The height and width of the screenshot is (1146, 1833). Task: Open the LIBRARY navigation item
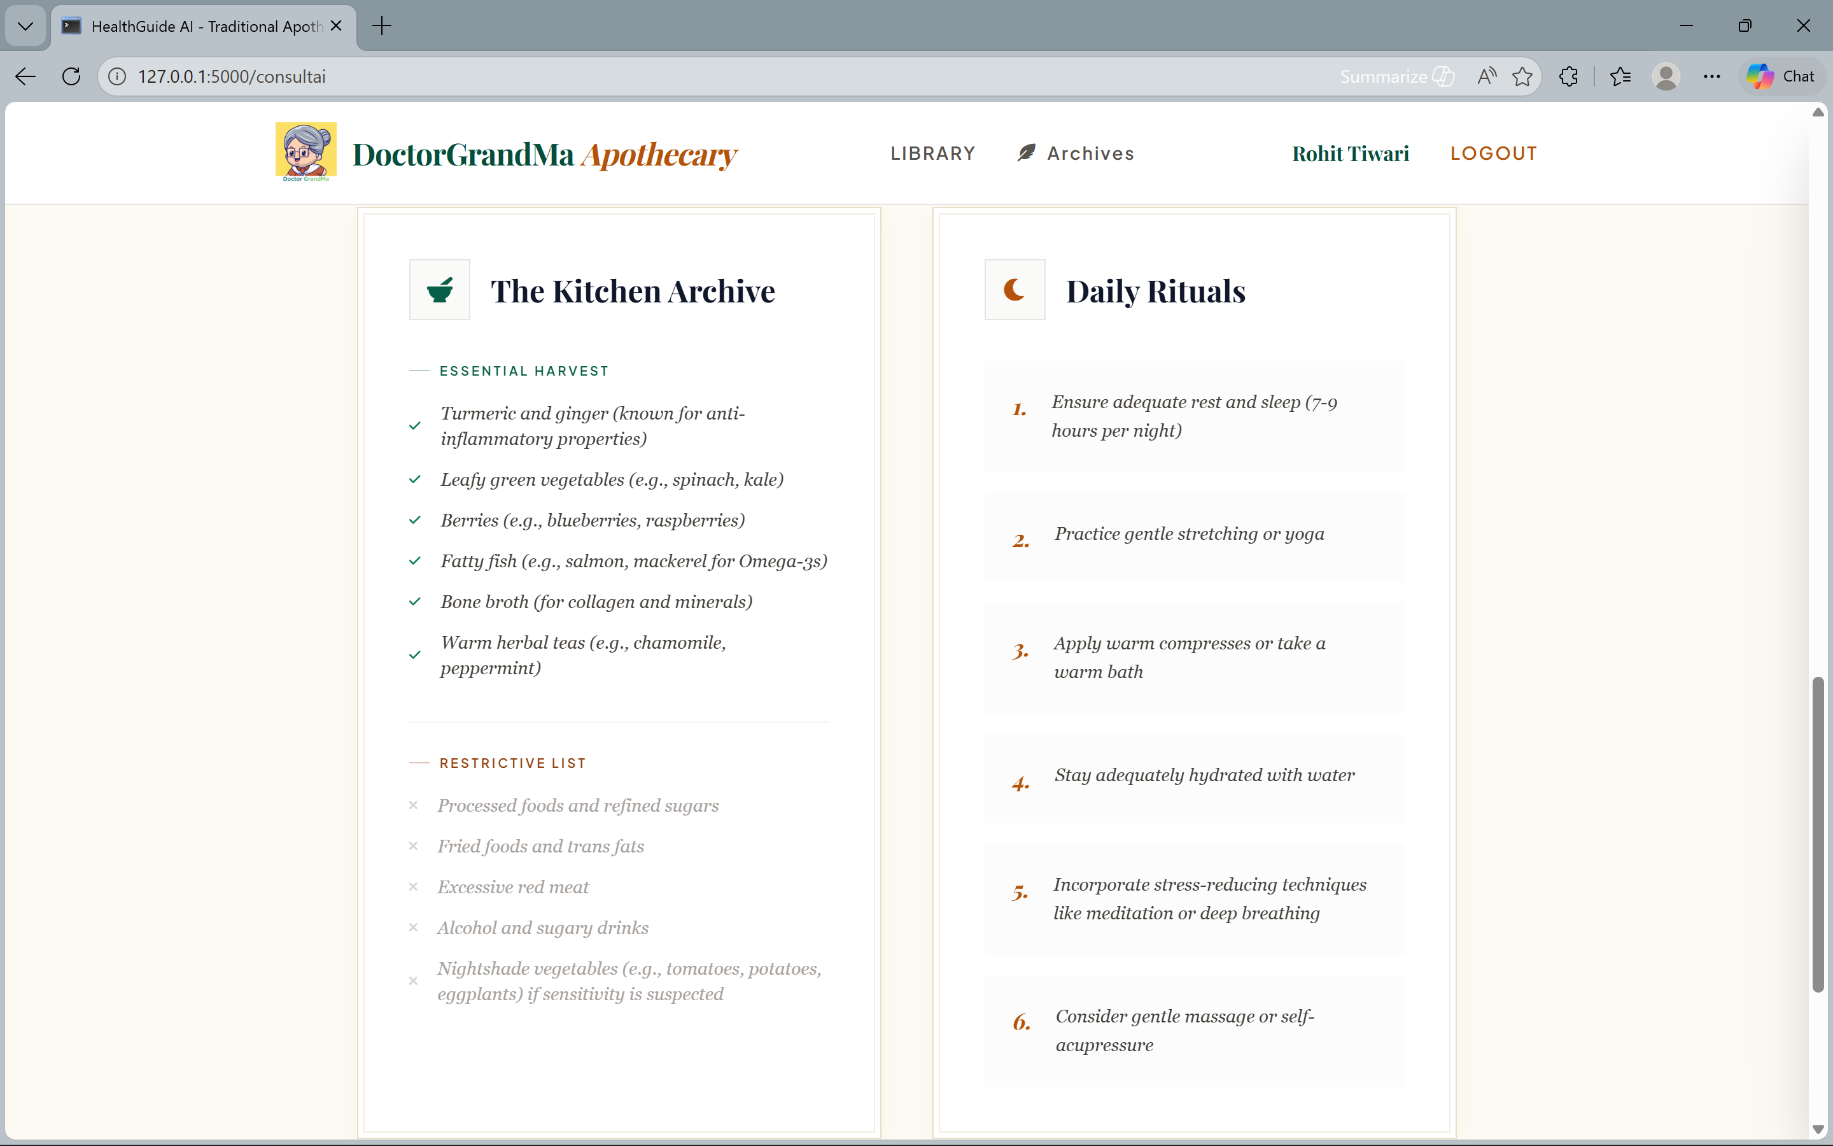coord(932,154)
